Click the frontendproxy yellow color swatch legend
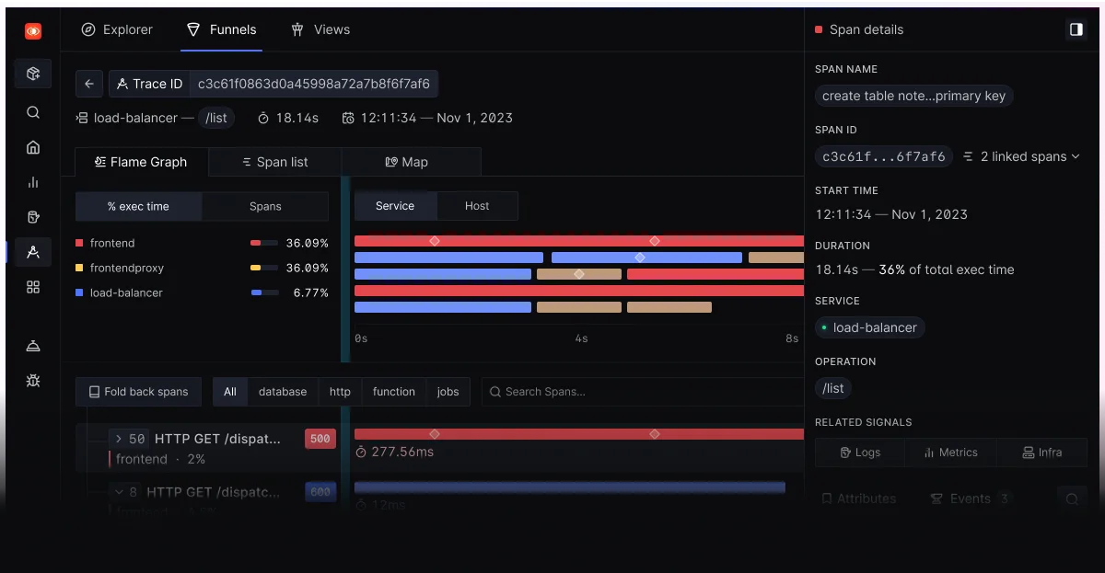1105x573 pixels. coord(80,268)
